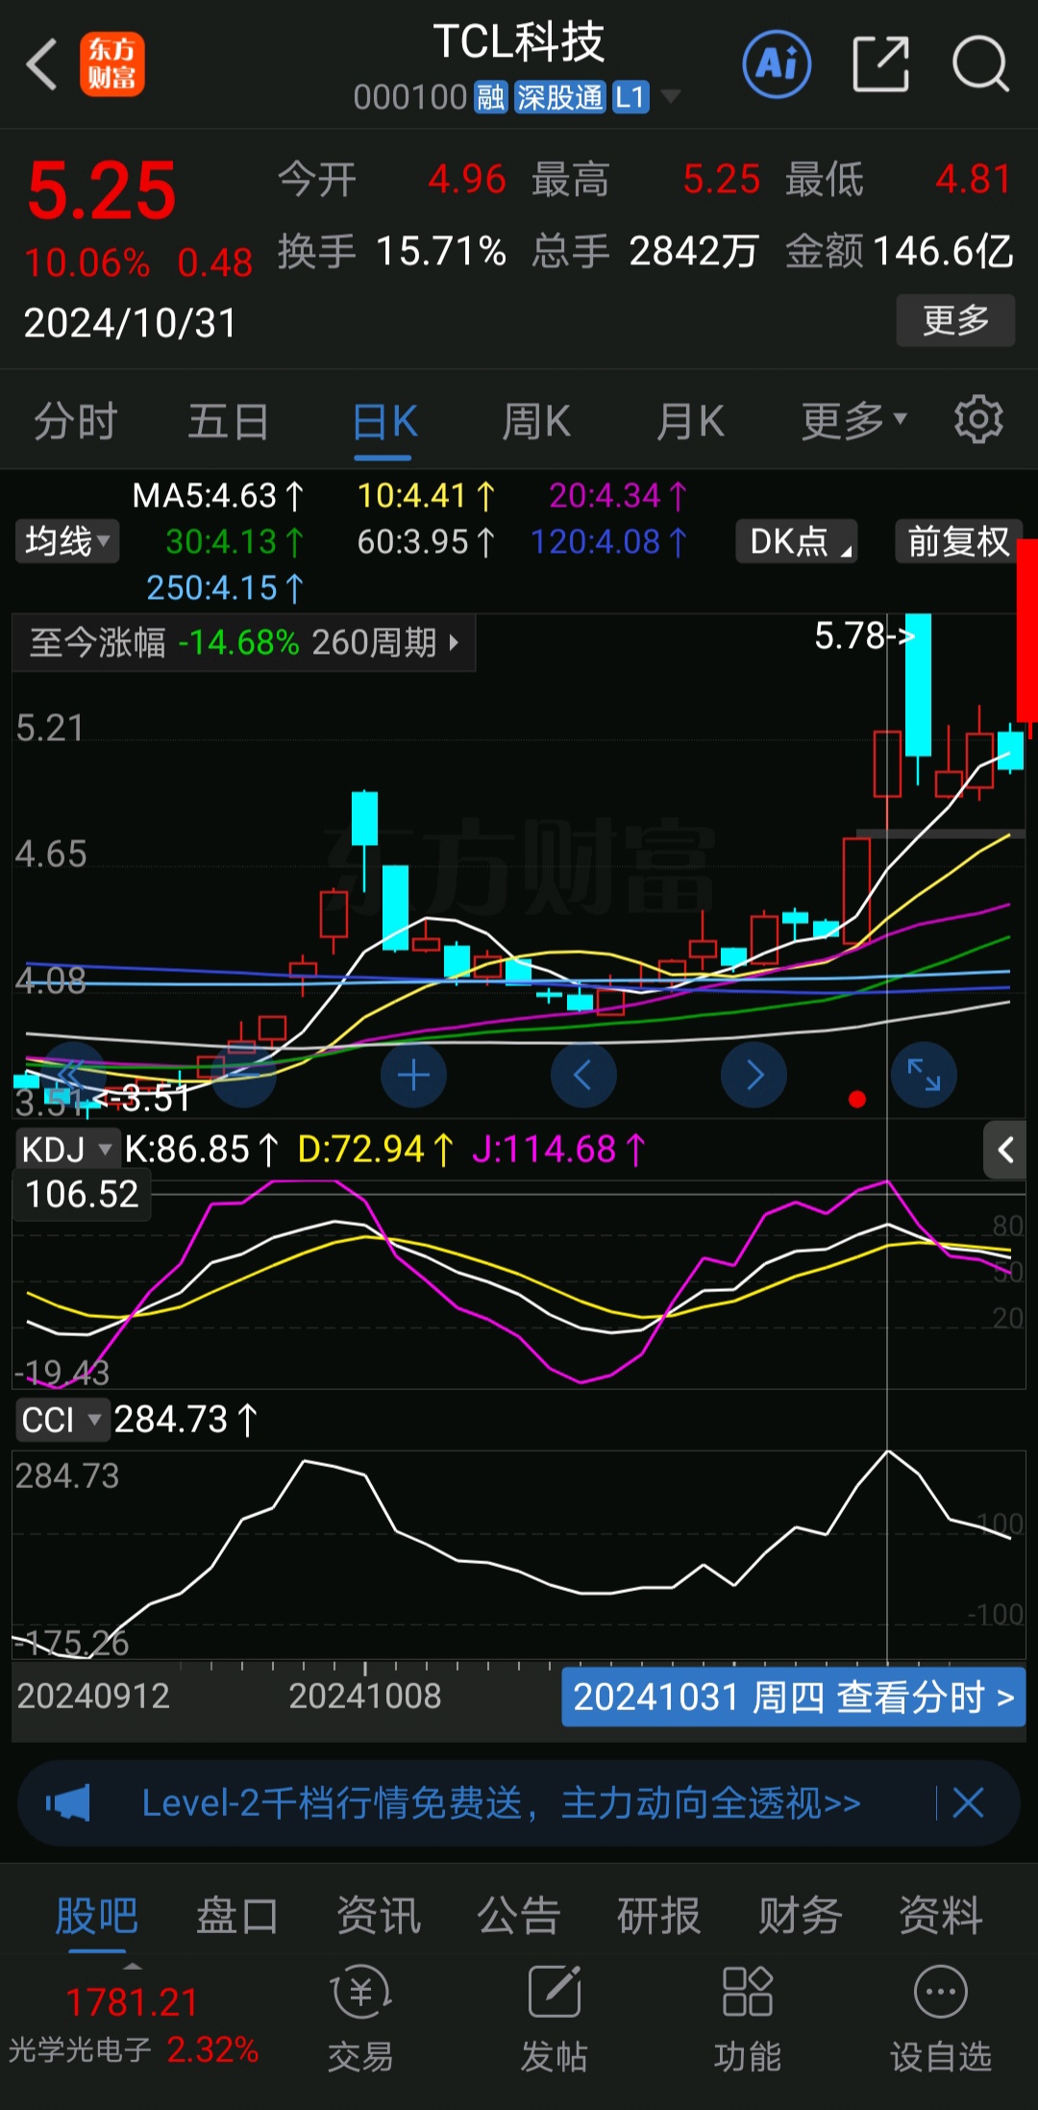The height and width of the screenshot is (2110, 1038).
Task: Collapse indicator panel arrow beside KDJ
Action: coord(1005,1150)
